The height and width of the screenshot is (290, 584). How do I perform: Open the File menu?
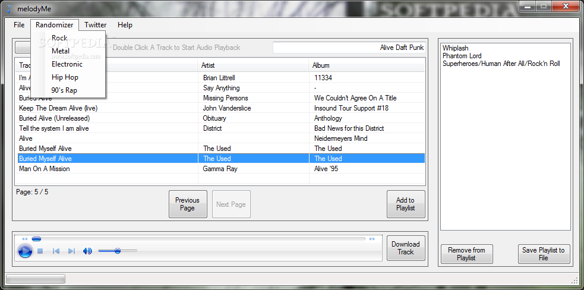19,25
